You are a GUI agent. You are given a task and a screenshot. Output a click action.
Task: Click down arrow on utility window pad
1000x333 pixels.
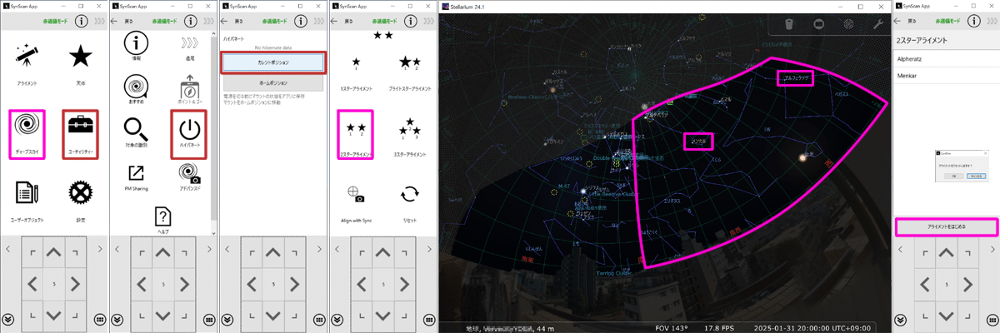[x=163, y=316]
